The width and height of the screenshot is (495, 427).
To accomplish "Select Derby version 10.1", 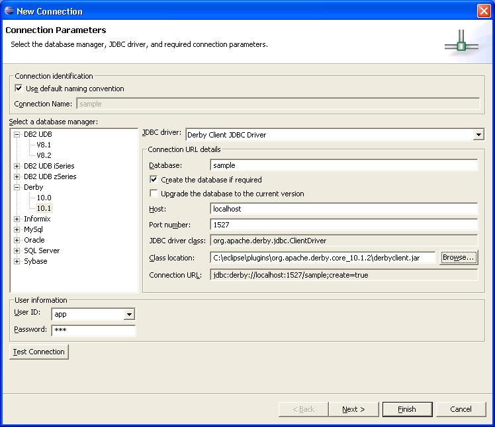I will point(44,208).
